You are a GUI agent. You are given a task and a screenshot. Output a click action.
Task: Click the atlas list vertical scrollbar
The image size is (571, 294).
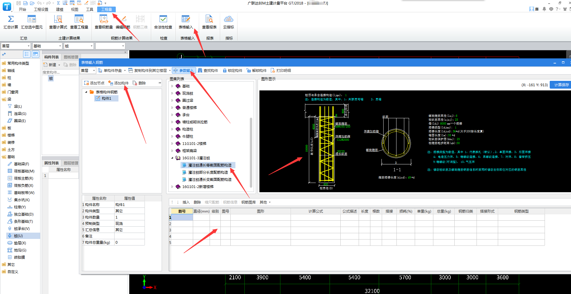[x=251, y=153]
